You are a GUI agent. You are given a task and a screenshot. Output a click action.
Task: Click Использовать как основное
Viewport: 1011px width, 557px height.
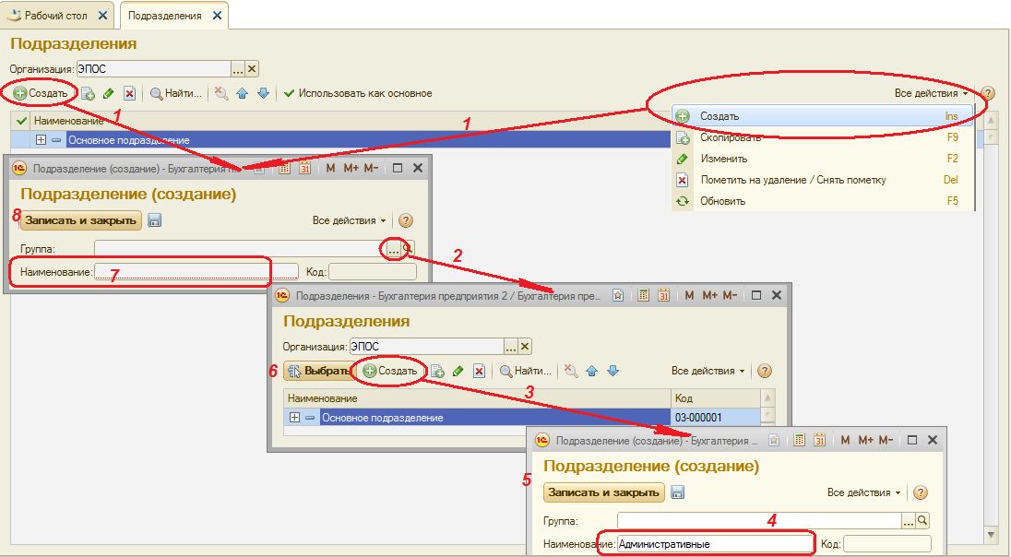[x=358, y=93]
